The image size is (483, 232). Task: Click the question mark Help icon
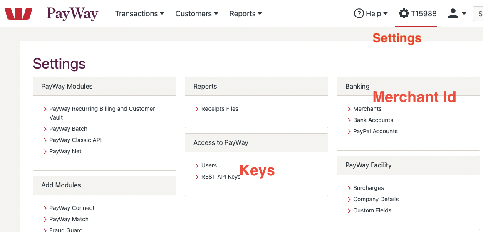(x=359, y=14)
